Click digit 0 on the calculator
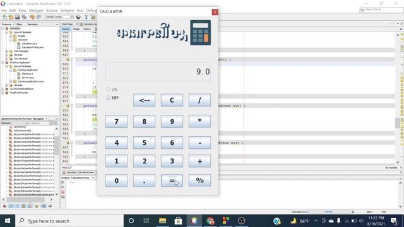 click(116, 180)
